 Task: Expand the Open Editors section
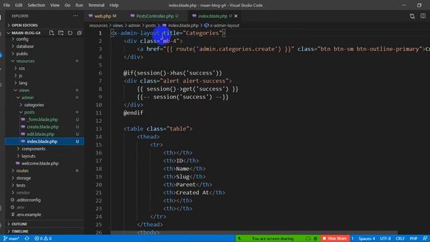[24, 26]
